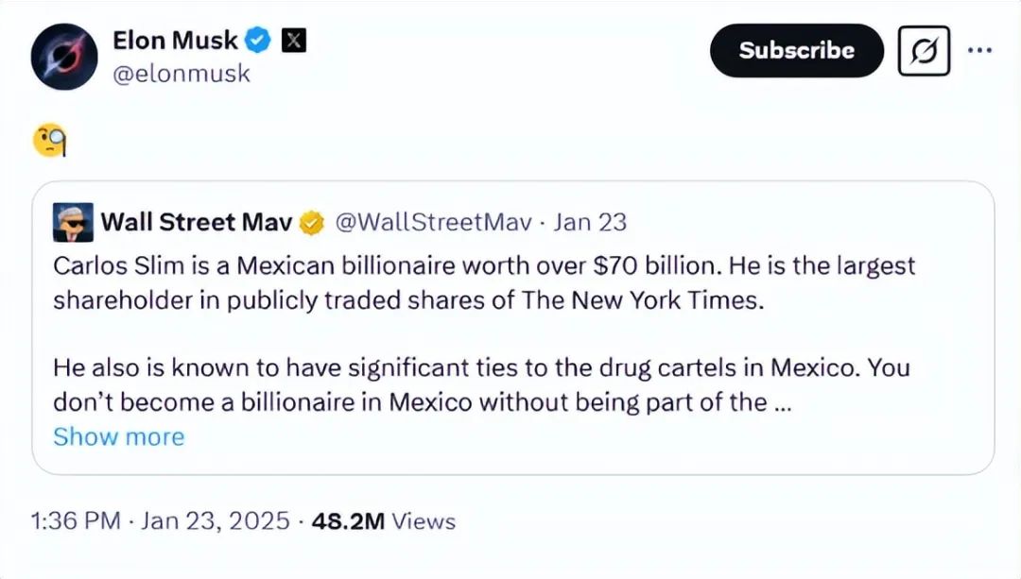This screenshot has height=579, width=1021.
Task: Open Elon Musk's profile picture
Action: [64, 57]
